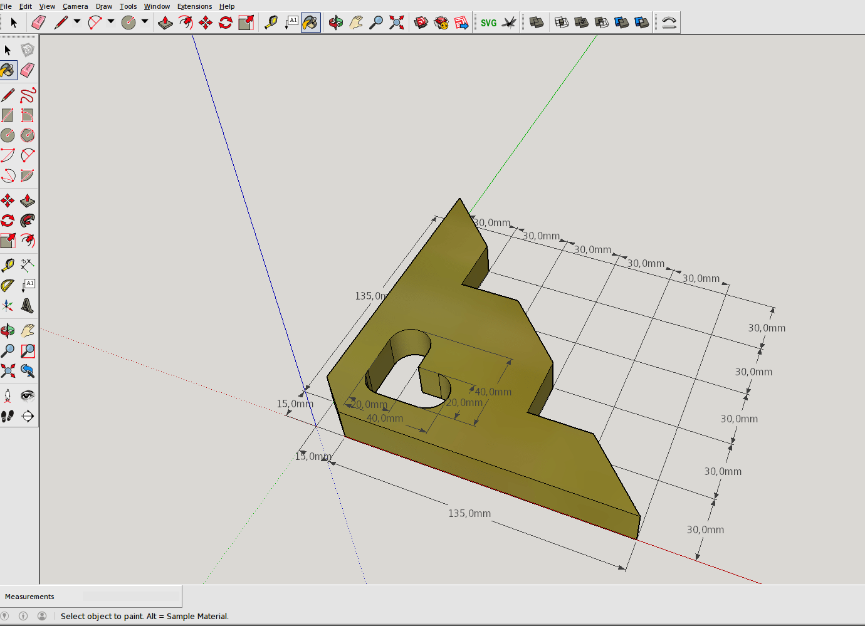Select the Follow Me tool
865x626 pixels.
28,221
